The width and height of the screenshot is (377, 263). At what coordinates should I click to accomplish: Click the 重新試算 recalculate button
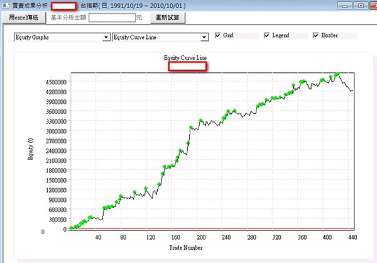point(168,18)
